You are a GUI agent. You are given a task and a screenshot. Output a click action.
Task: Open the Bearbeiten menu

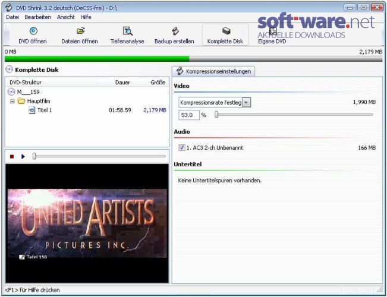[x=38, y=17]
